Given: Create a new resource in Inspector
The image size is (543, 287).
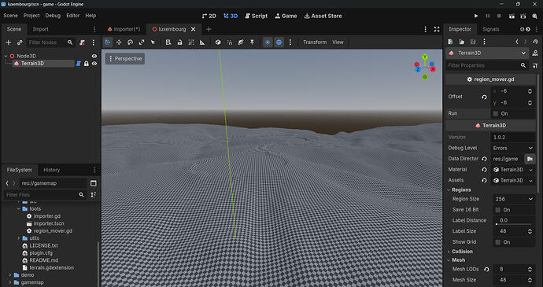Looking at the screenshot, I should coord(451,42).
